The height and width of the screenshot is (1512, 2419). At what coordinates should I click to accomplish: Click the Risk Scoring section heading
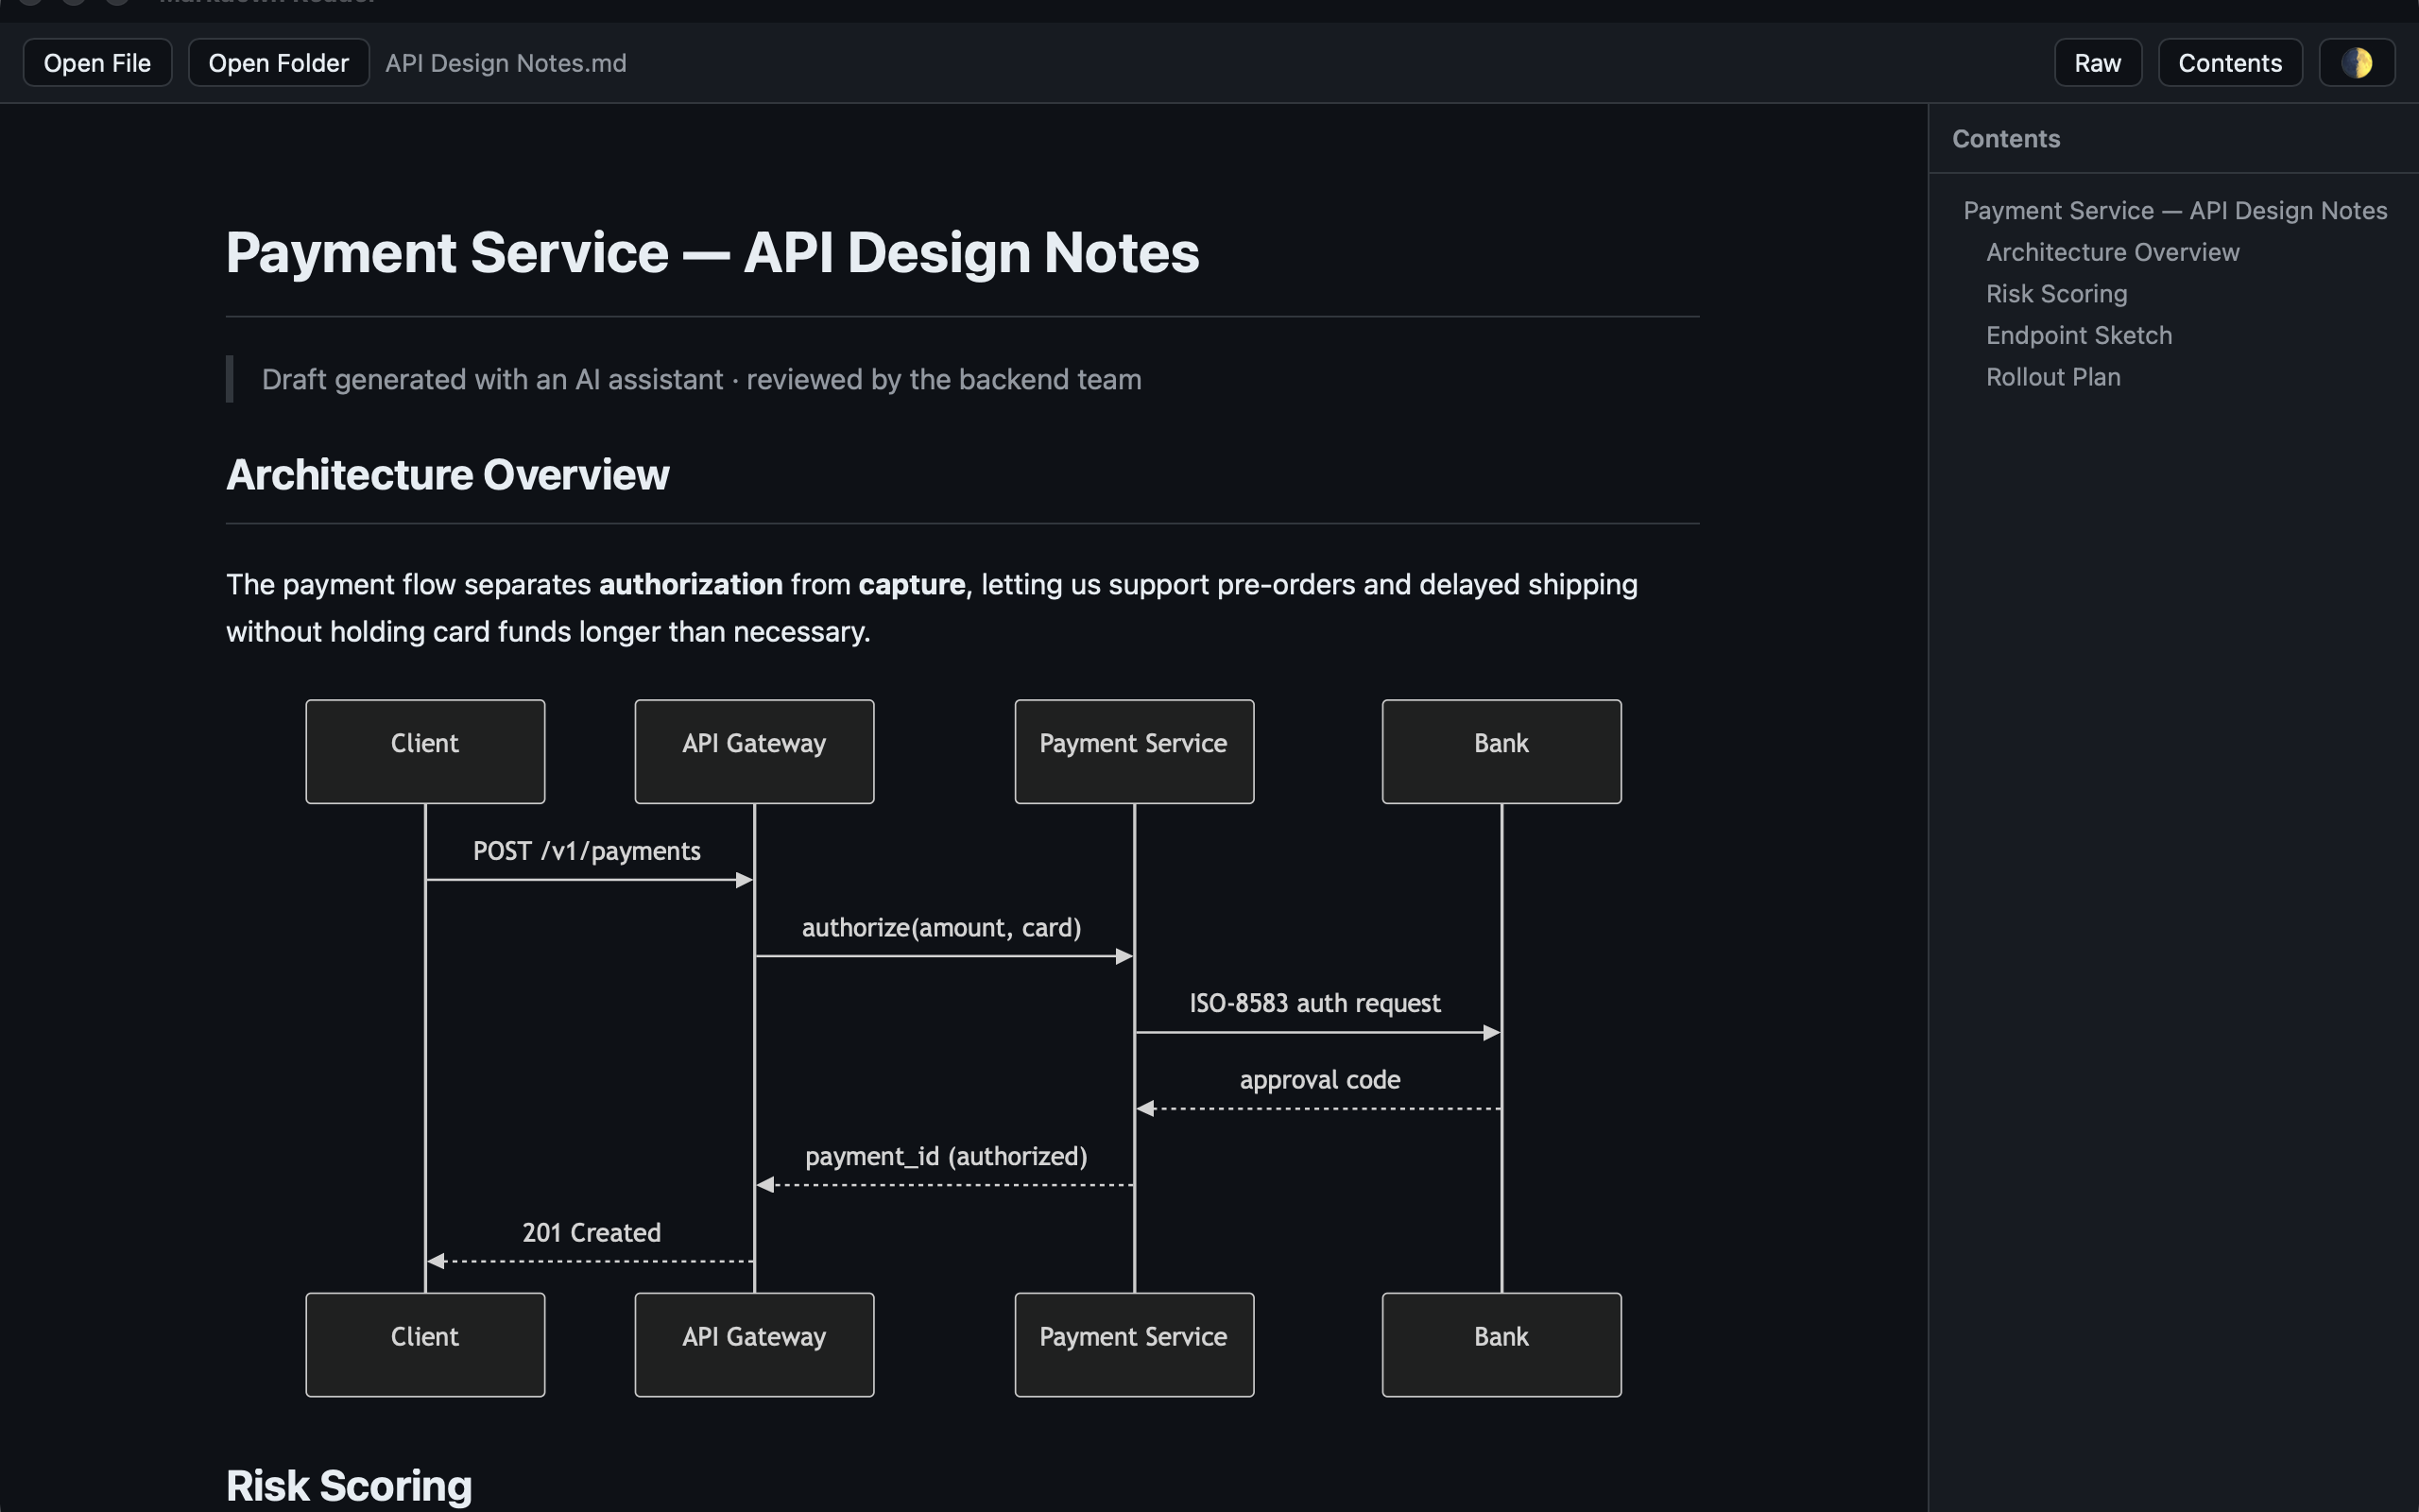click(x=349, y=1485)
